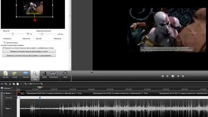Click the tracks icon beside Дорожки
This screenshot has height=117, width=208.
coord(2,88)
